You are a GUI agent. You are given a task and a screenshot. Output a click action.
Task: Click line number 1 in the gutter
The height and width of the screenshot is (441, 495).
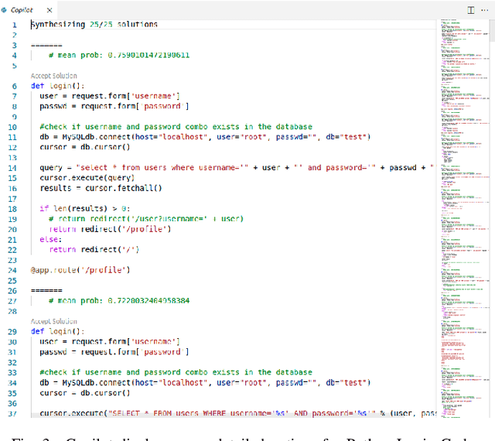(13, 24)
